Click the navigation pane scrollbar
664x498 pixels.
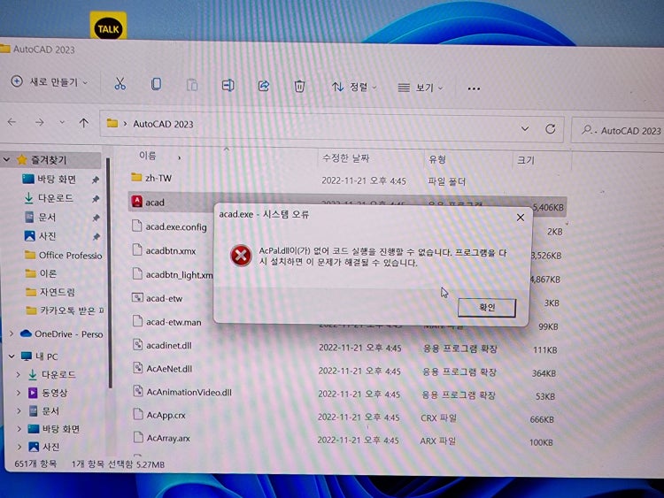pos(109,273)
